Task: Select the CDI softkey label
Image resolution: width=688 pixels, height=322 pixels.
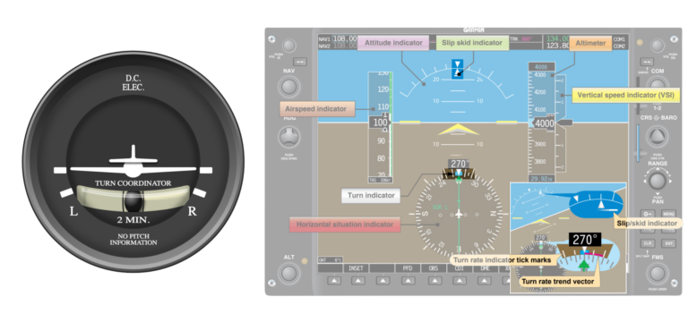Action: coord(459,268)
